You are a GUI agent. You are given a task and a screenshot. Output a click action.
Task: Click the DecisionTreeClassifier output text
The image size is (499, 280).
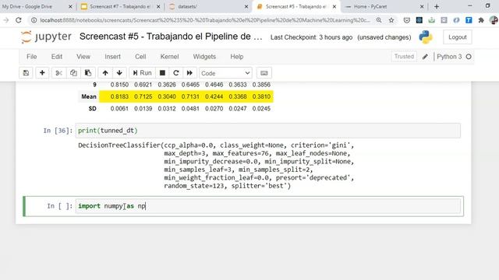216,166
